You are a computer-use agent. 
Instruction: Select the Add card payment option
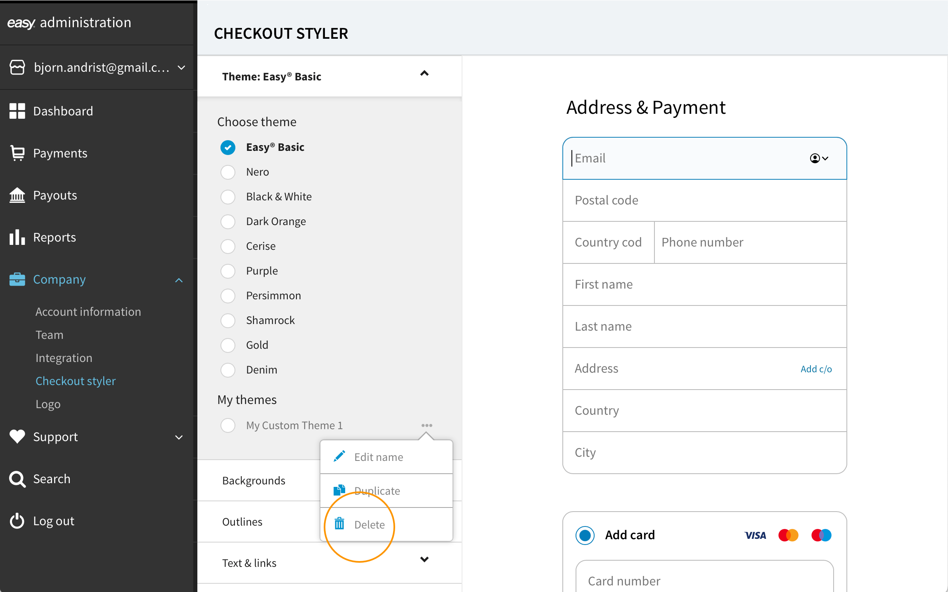point(585,535)
